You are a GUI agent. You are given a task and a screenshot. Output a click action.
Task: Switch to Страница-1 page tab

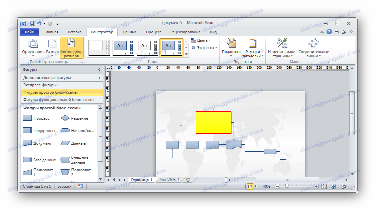(142, 180)
